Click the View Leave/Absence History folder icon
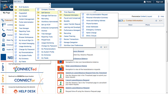The width and height of the screenshot is (168, 94). pyautogui.click(x=61, y=68)
